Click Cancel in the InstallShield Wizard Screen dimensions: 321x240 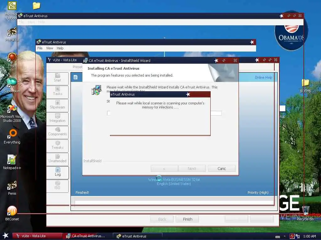pyautogui.click(x=222, y=168)
